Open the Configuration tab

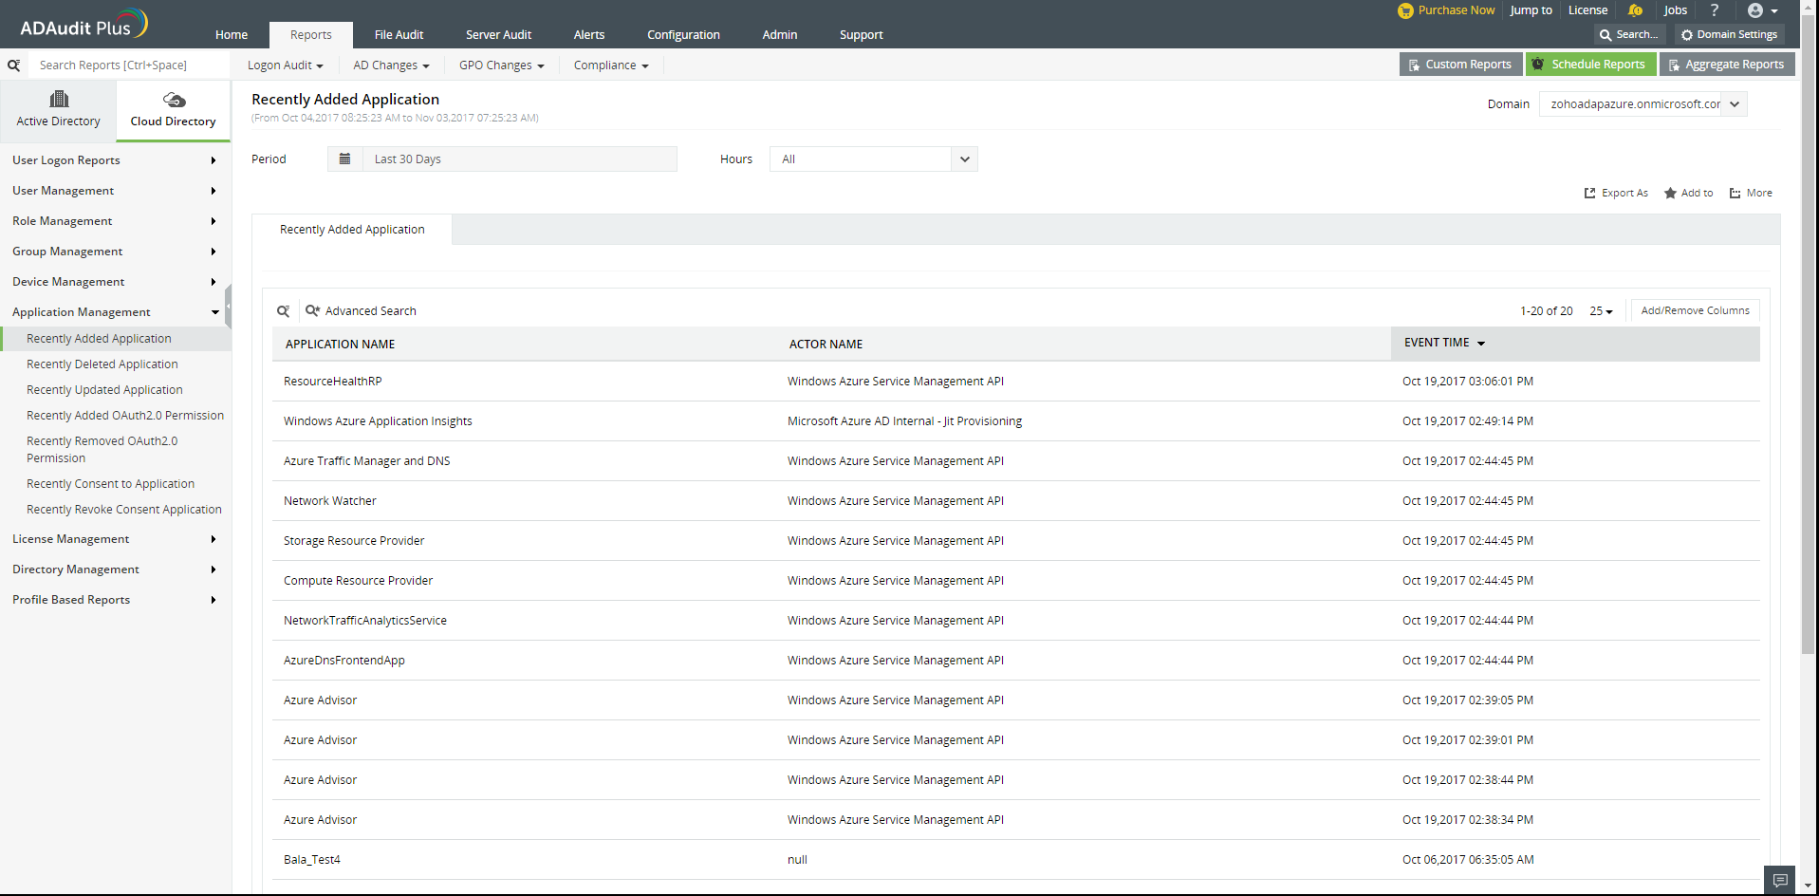click(683, 35)
